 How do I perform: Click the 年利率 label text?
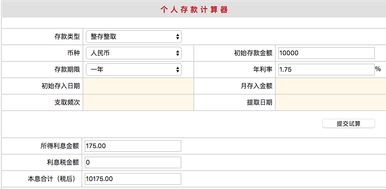(263, 70)
